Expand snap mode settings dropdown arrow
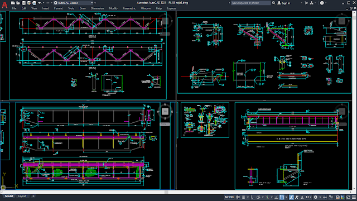The width and height of the screenshot is (357, 201). coord(248,197)
